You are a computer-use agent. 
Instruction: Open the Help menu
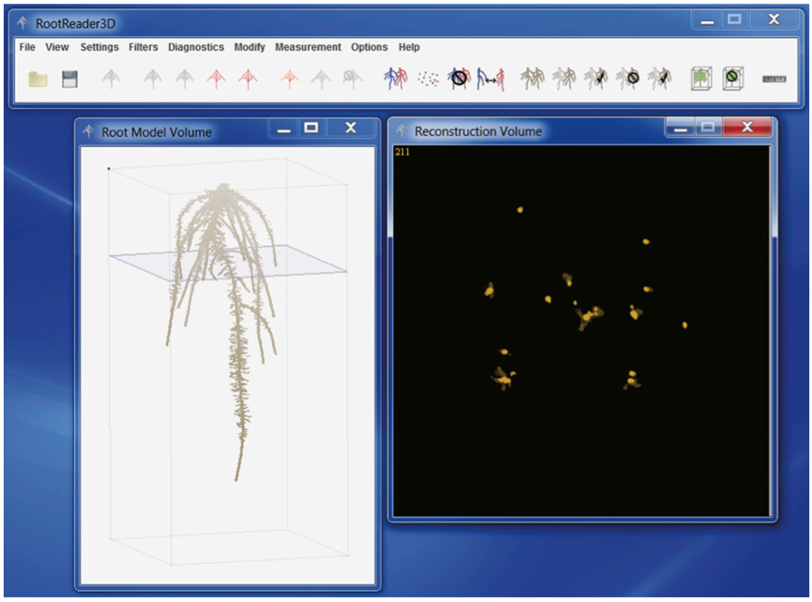(409, 47)
